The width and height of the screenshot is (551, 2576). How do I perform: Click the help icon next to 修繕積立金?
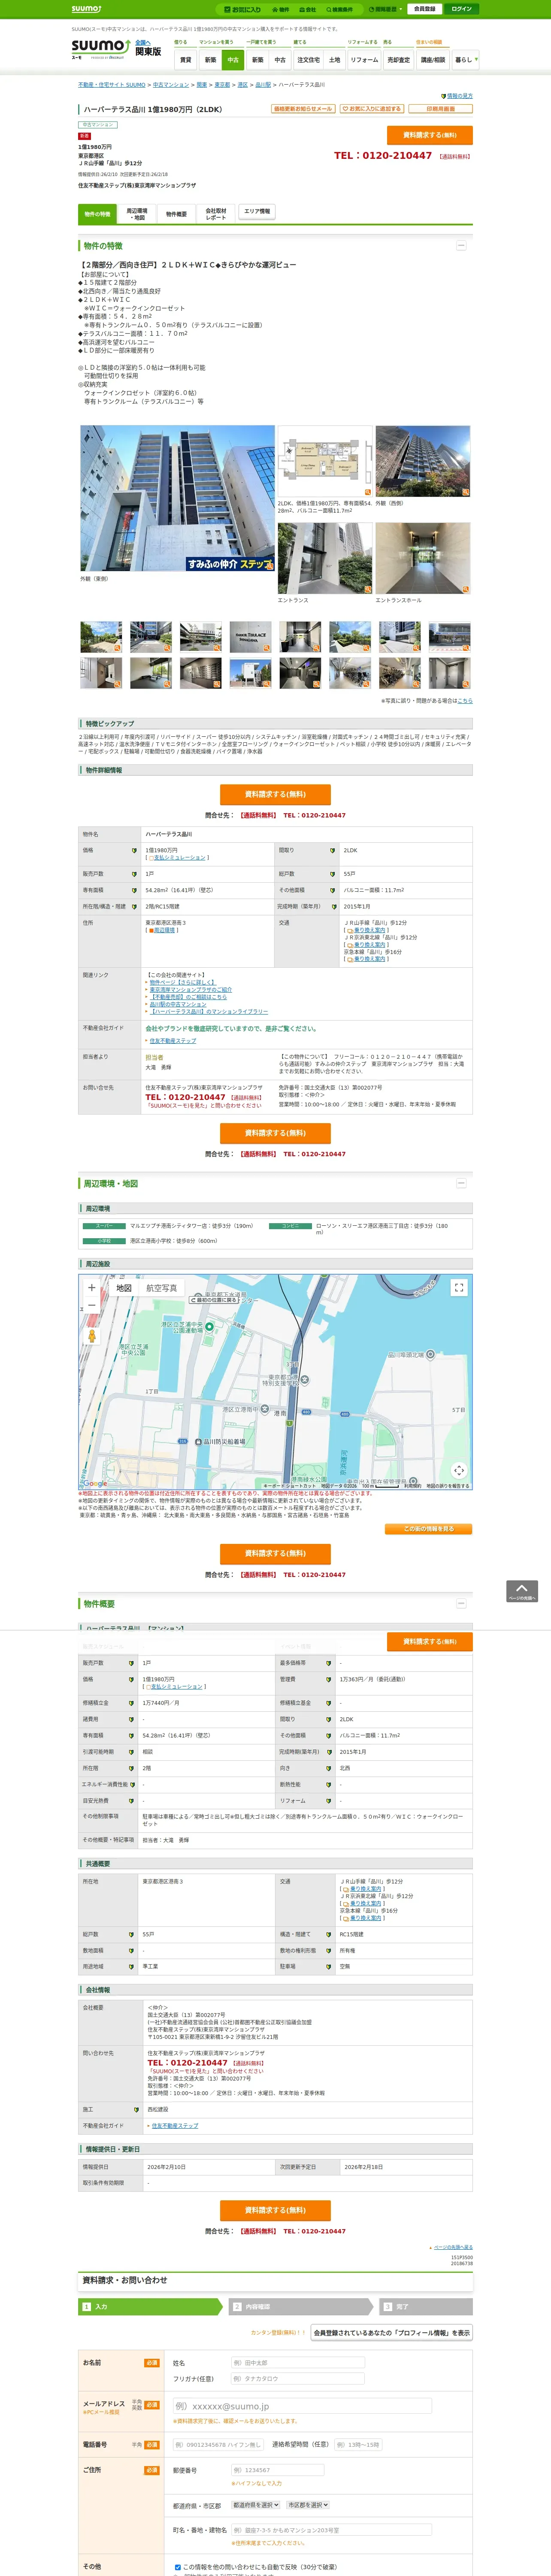(131, 1703)
